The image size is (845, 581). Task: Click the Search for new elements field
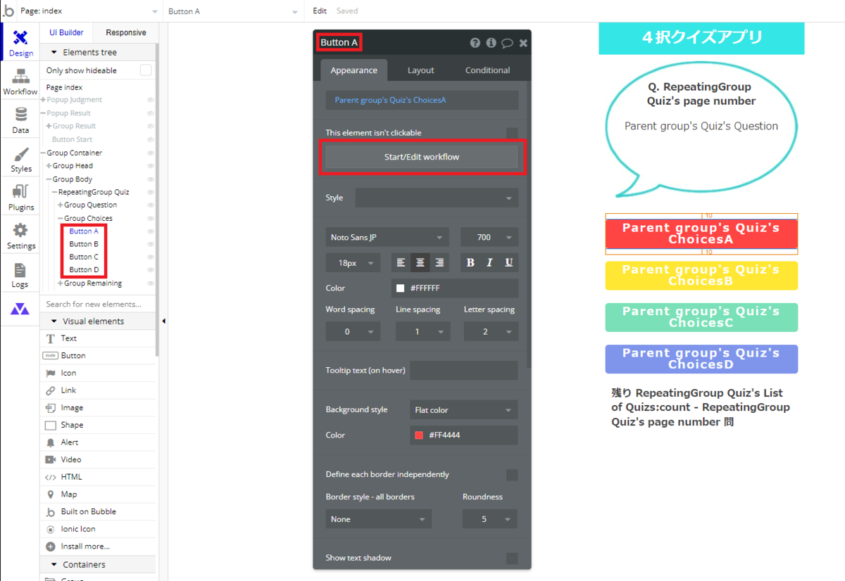(98, 305)
